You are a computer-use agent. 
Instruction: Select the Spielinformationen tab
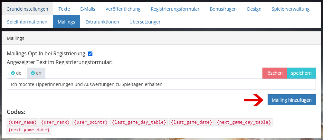(27, 22)
